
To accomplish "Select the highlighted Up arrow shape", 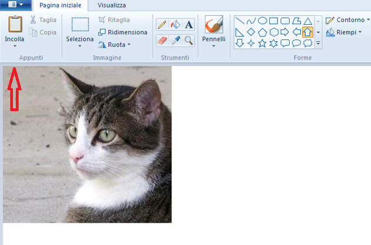I will 308,32.
